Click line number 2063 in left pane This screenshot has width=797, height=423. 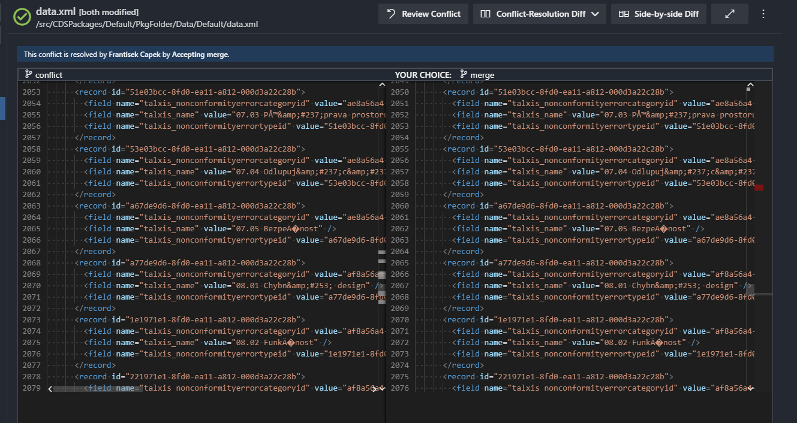tap(31, 206)
